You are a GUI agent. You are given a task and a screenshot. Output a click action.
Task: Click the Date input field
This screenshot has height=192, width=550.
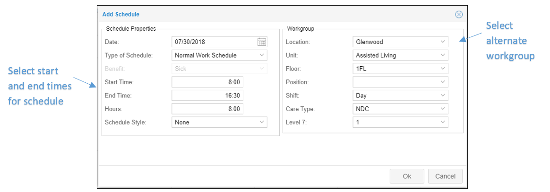[x=213, y=42]
